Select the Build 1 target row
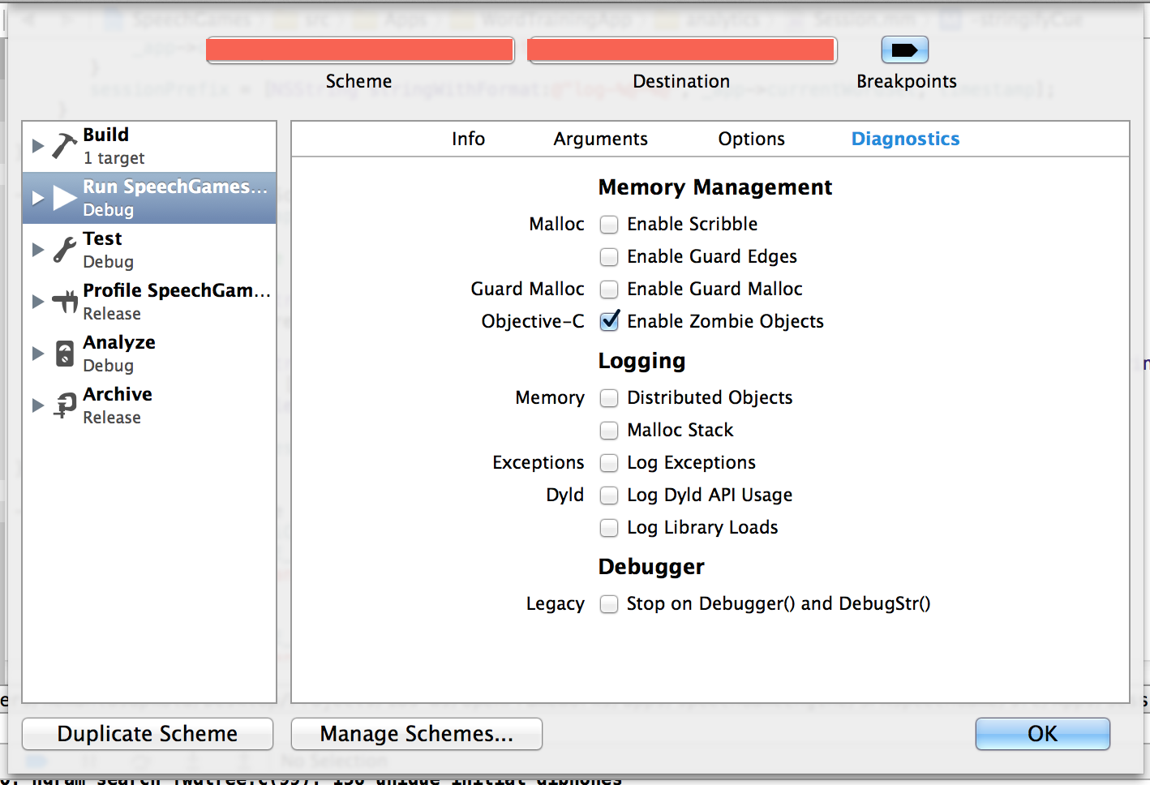The width and height of the screenshot is (1150, 785). tap(149, 146)
